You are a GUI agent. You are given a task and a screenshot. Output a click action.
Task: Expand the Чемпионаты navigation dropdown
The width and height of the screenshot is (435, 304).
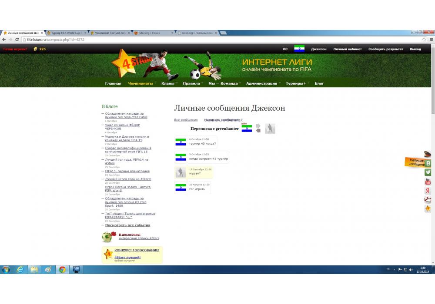(x=142, y=83)
